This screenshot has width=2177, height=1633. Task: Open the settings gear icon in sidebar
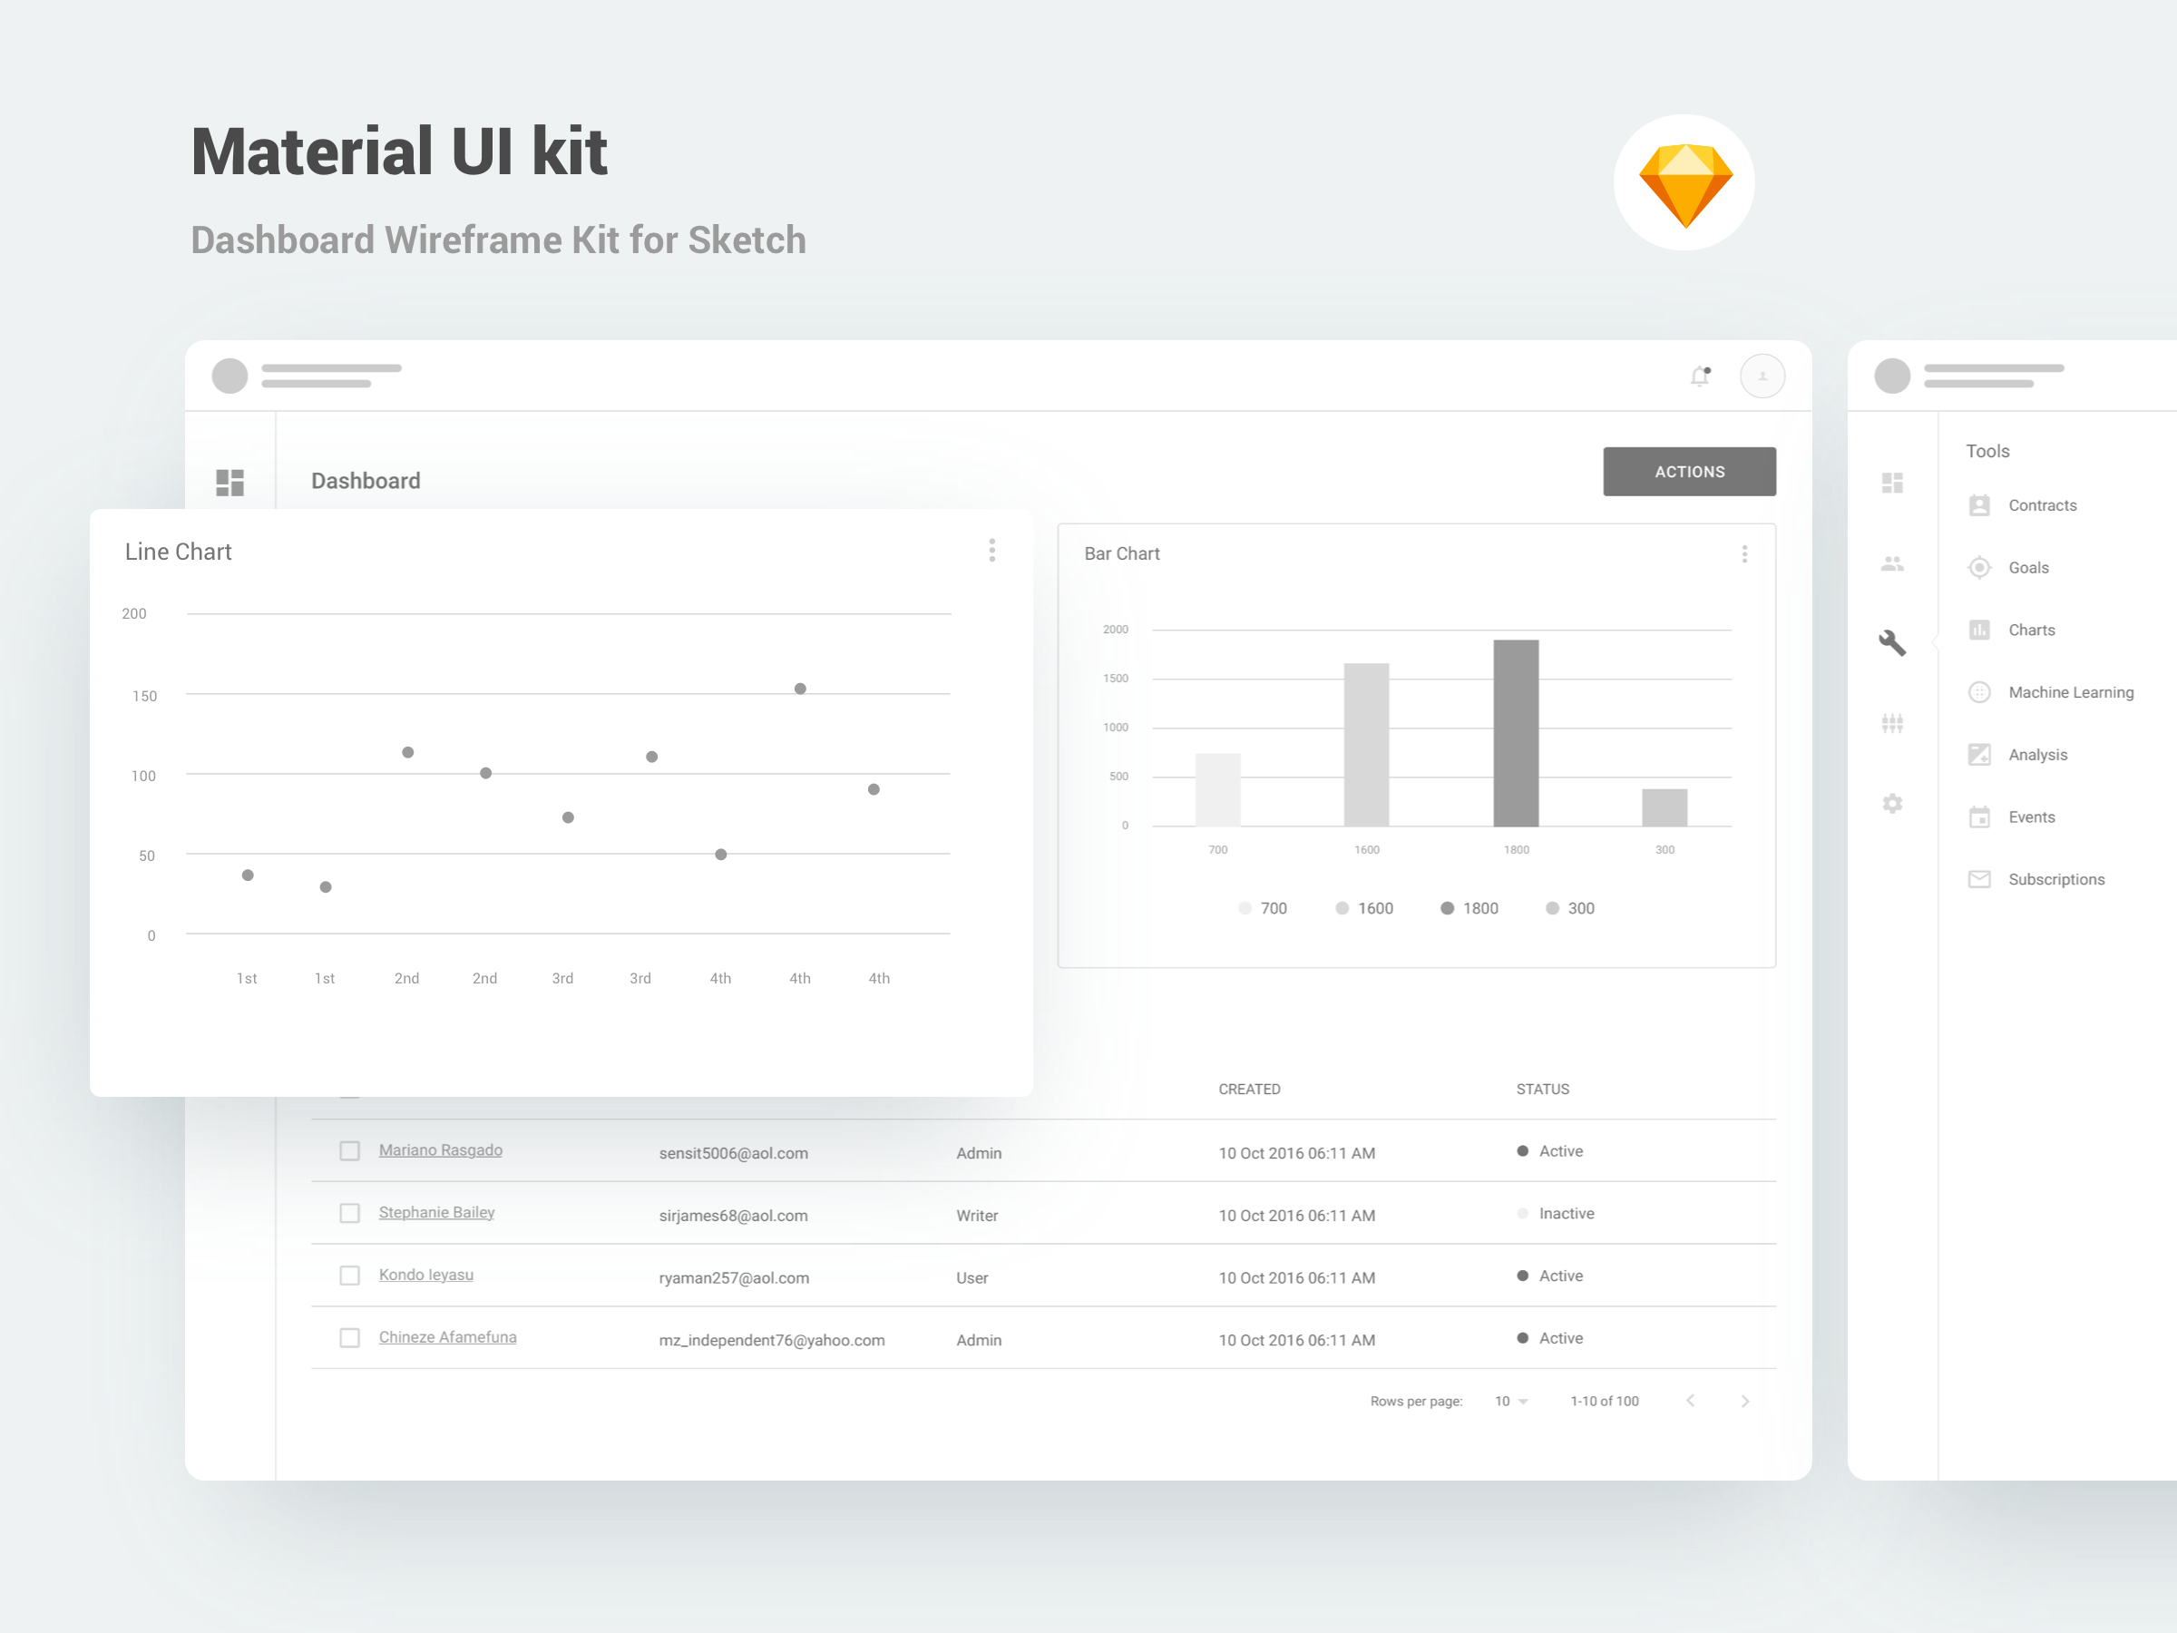[x=1891, y=803]
